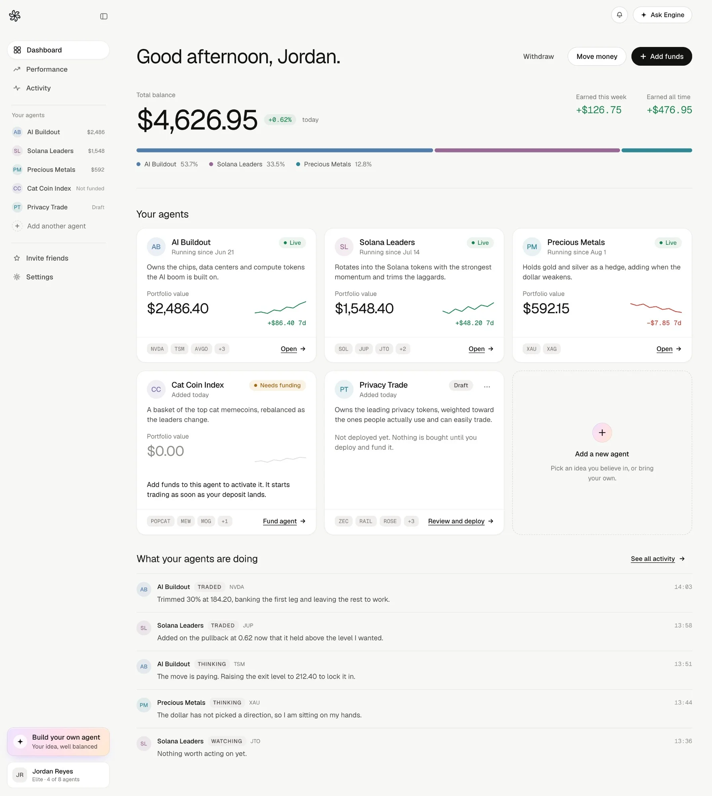Click the plus icon for Add another agent
Image resolution: width=712 pixels, height=796 pixels.
click(x=17, y=226)
